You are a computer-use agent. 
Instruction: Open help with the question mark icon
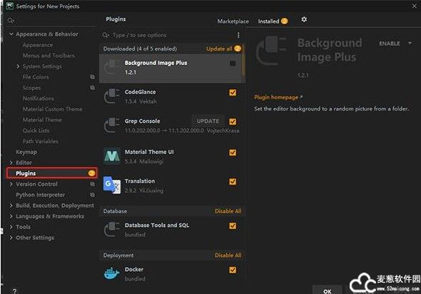pos(14,290)
